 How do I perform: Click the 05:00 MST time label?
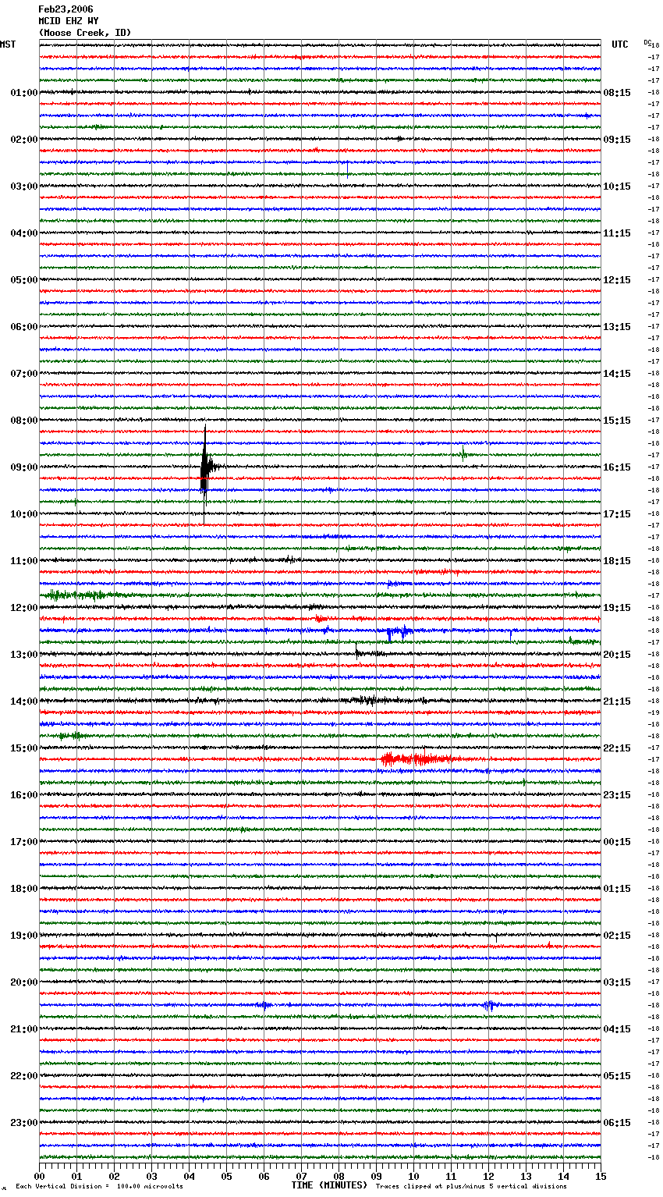24,280
